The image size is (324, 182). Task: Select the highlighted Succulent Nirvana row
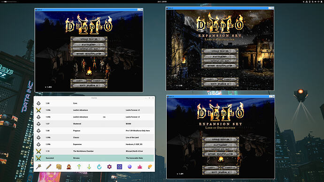(94, 158)
